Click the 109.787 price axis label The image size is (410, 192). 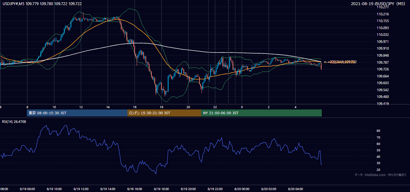click(383, 62)
